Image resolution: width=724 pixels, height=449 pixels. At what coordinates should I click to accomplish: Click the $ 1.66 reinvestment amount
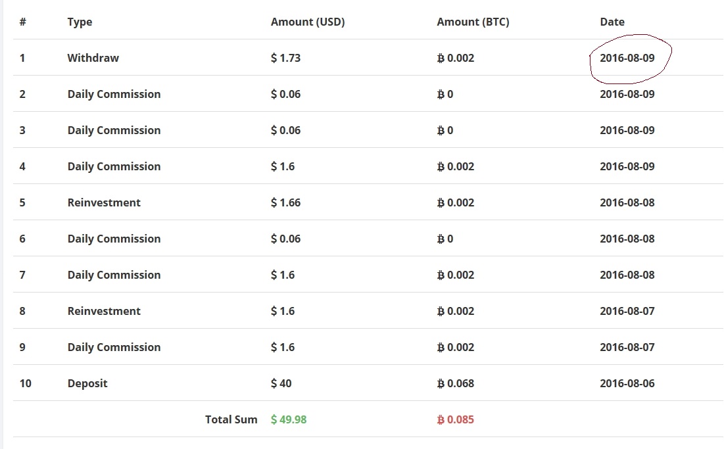(x=285, y=202)
